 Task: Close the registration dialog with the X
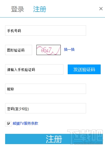point(101,9)
